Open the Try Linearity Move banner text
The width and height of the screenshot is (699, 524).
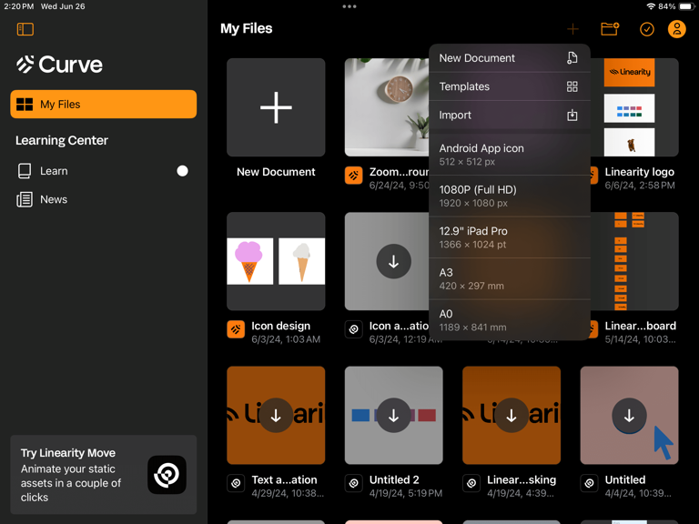tap(71, 475)
